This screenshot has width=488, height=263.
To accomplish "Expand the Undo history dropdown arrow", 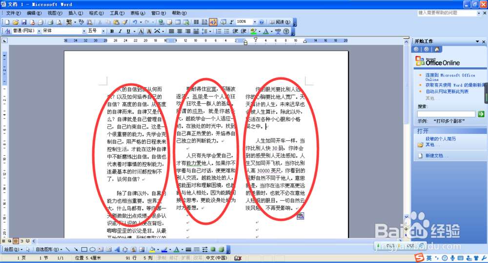I will pos(141,22).
